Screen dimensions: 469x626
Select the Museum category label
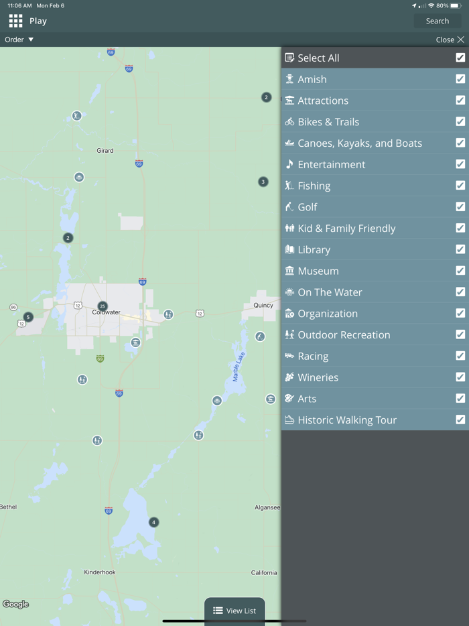point(318,271)
